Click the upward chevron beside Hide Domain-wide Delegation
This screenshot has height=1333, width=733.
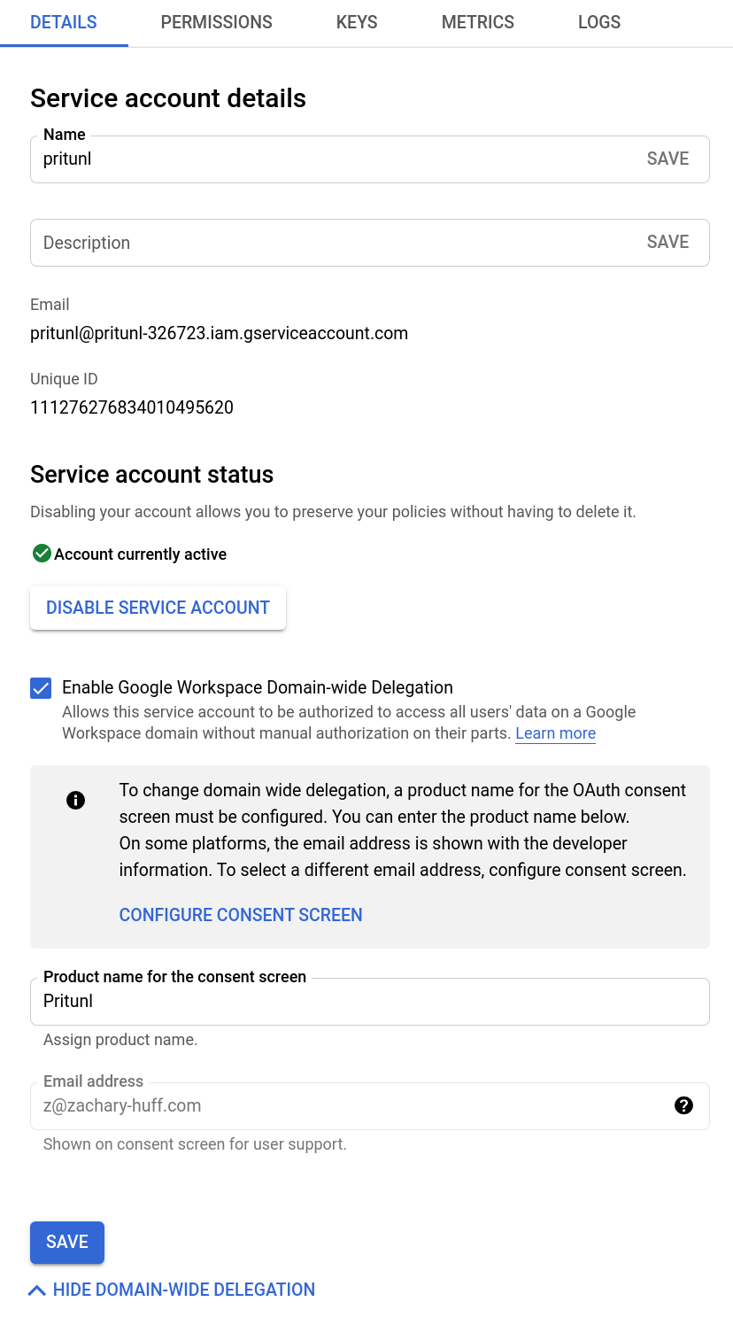[x=37, y=1290]
